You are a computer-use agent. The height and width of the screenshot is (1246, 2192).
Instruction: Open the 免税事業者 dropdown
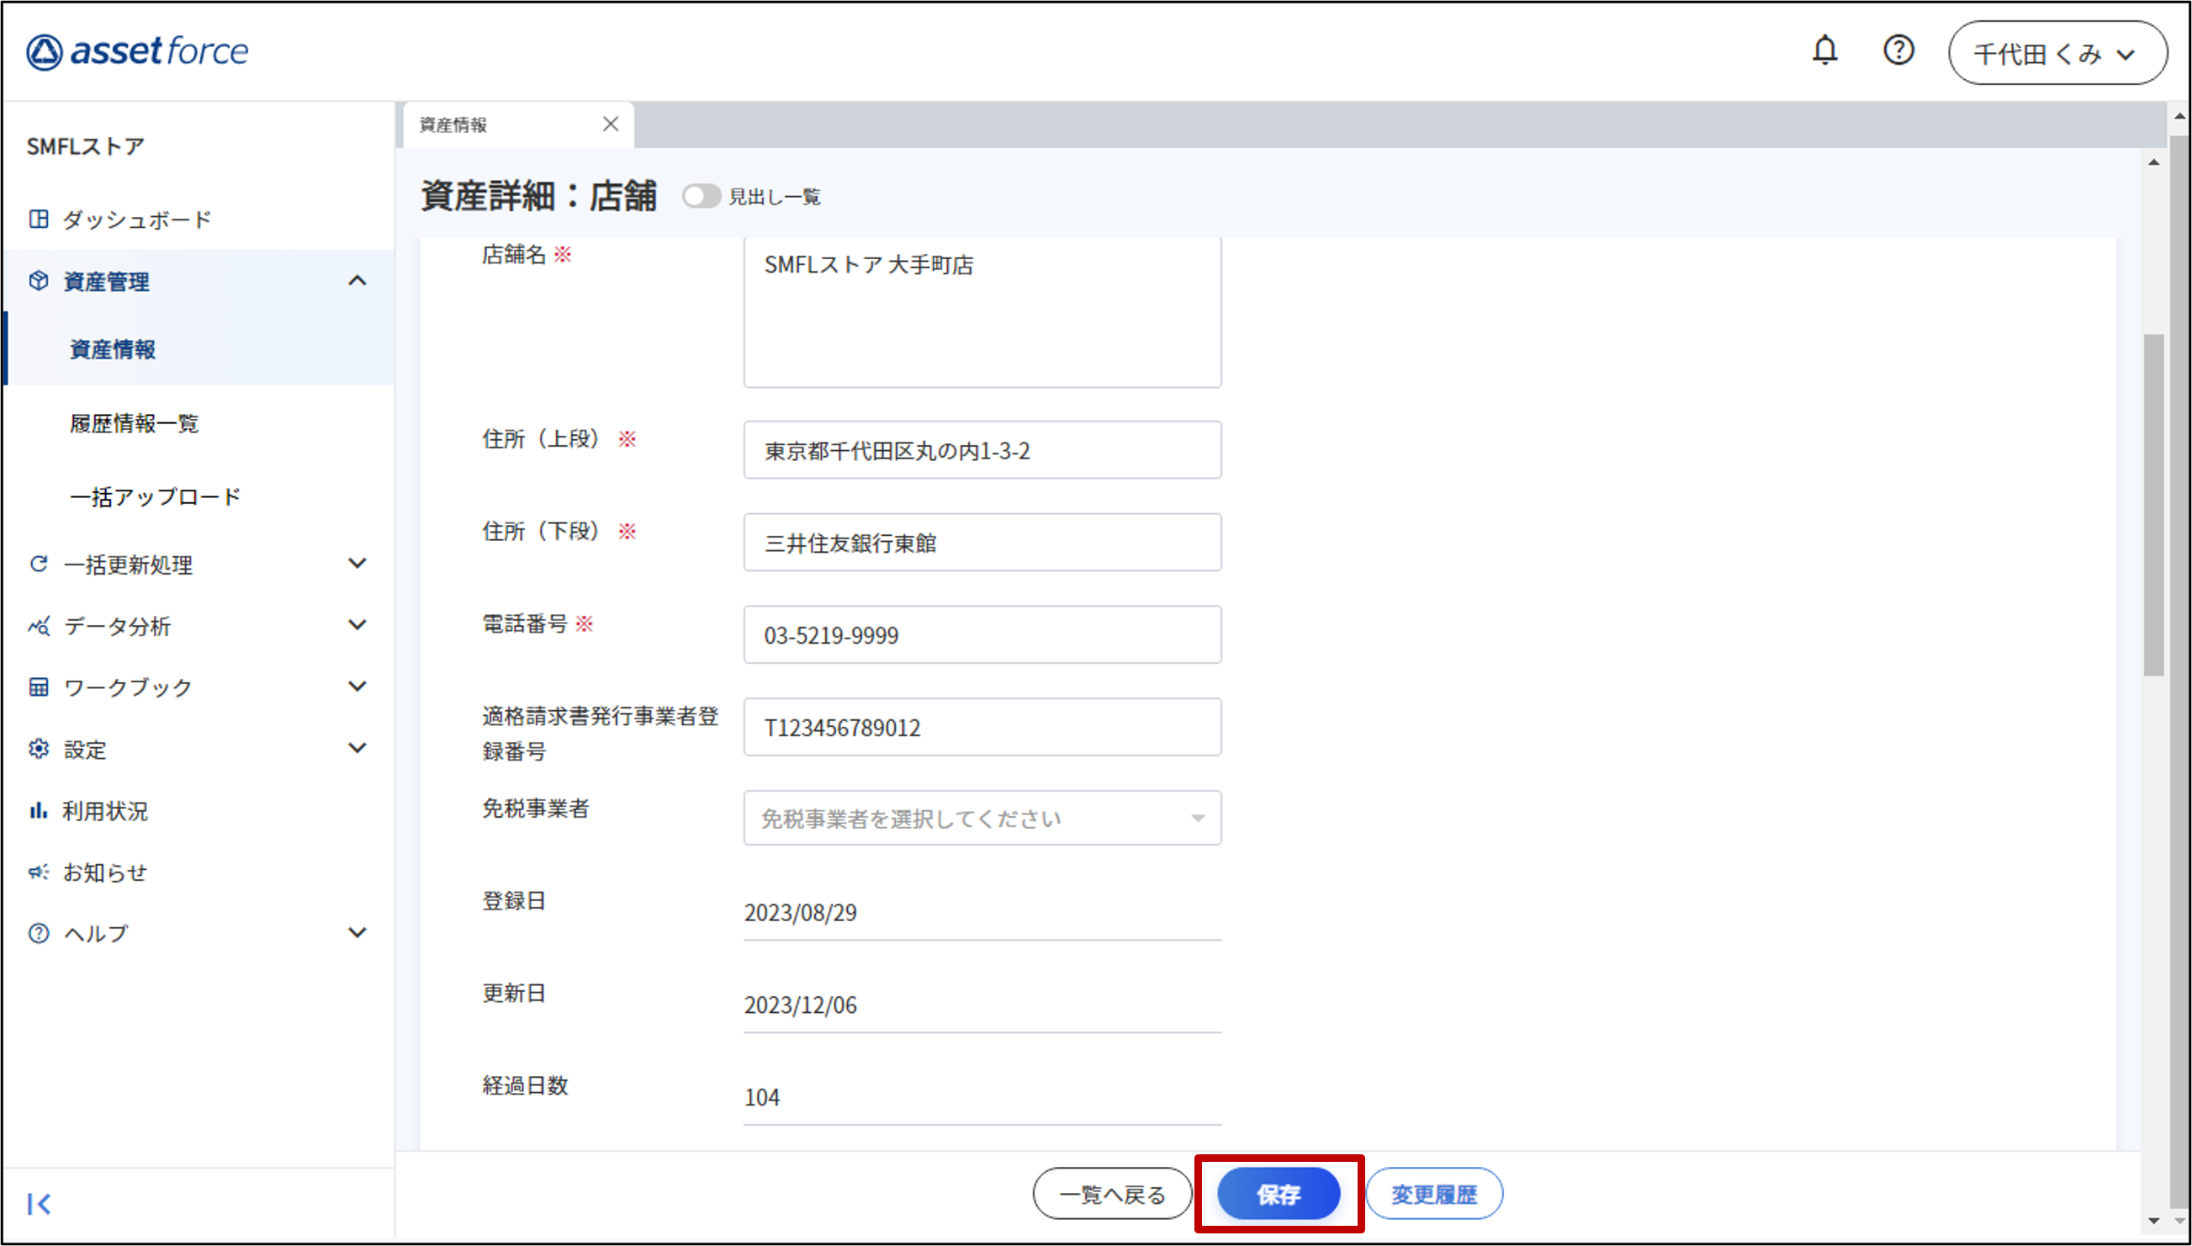pos(982,818)
